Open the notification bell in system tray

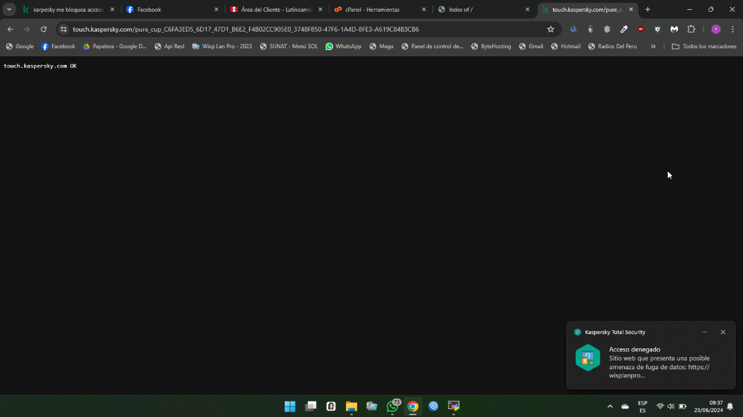click(730, 406)
